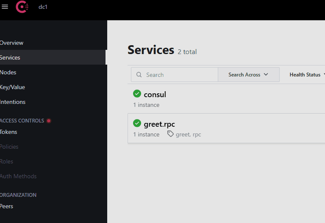This screenshot has height=223, width=325.
Task: Click green health check icon beside consul
Action: coord(137,94)
